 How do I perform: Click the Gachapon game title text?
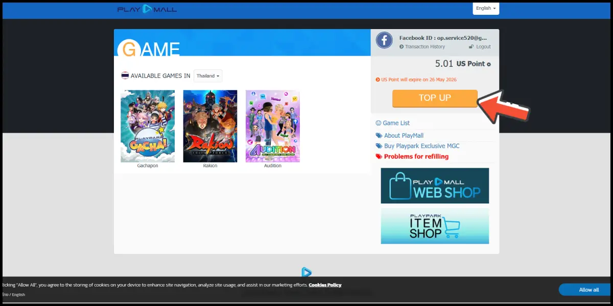pyautogui.click(x=148, y=166)
